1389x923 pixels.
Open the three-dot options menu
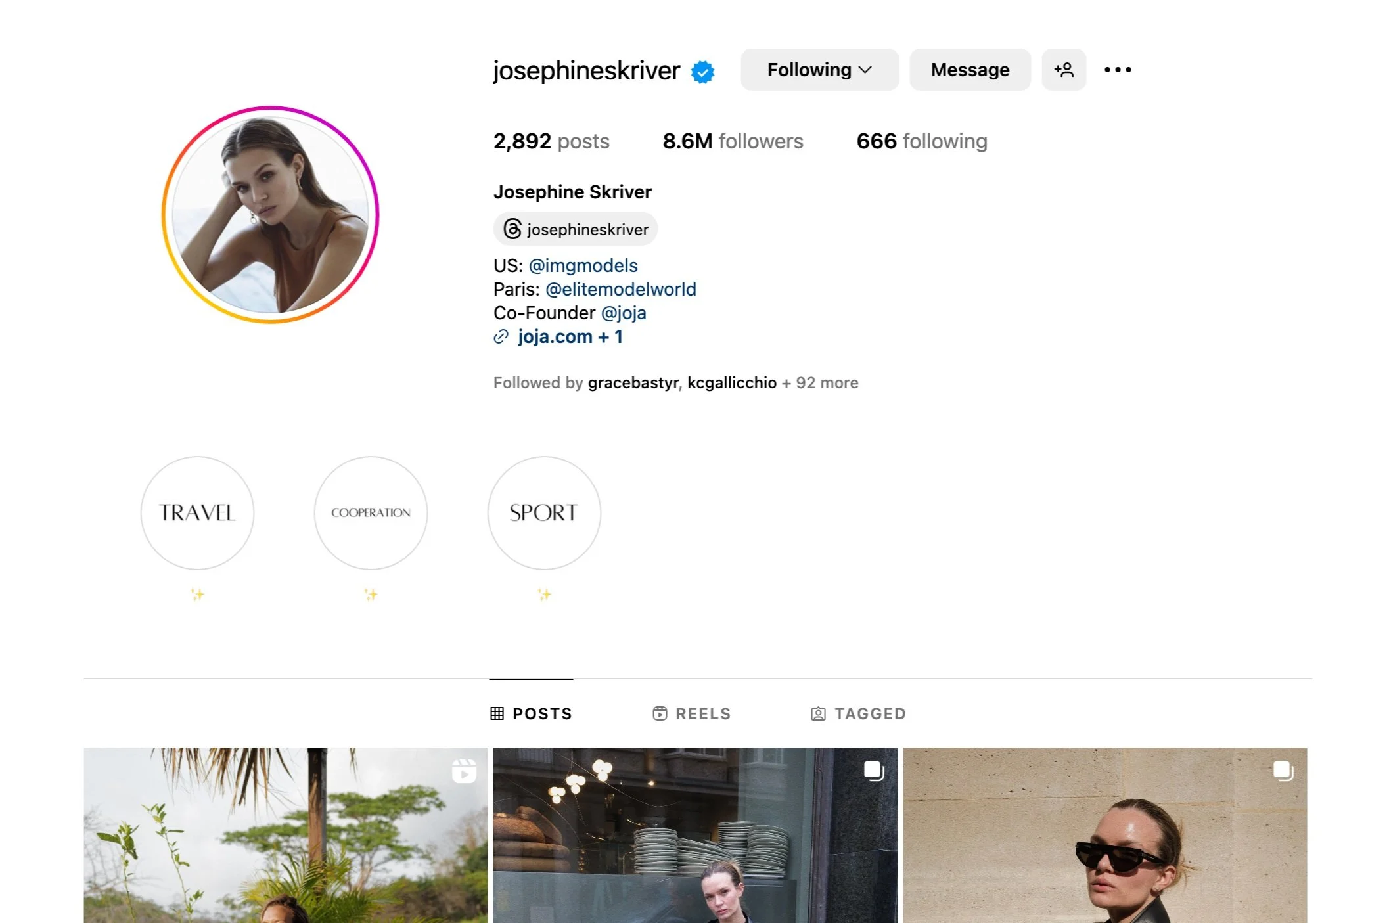point(1118,70)
